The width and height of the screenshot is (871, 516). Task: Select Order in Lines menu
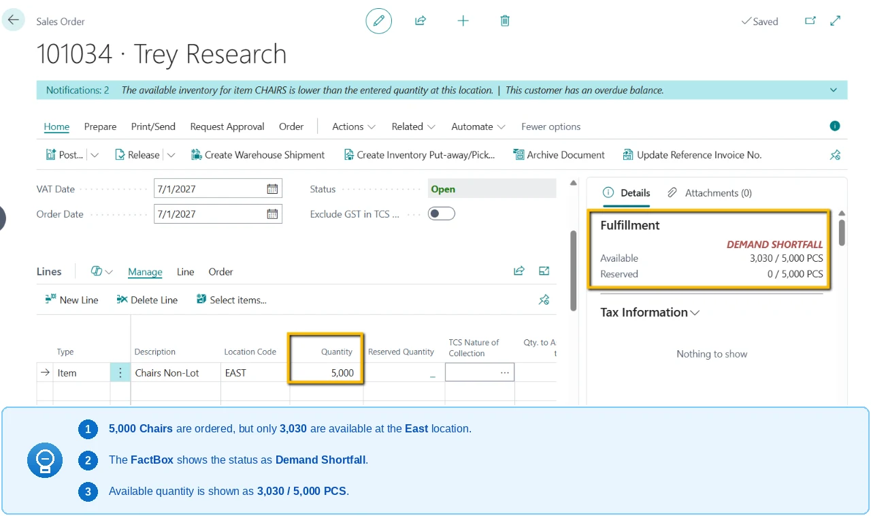click(x=220, y=272)
